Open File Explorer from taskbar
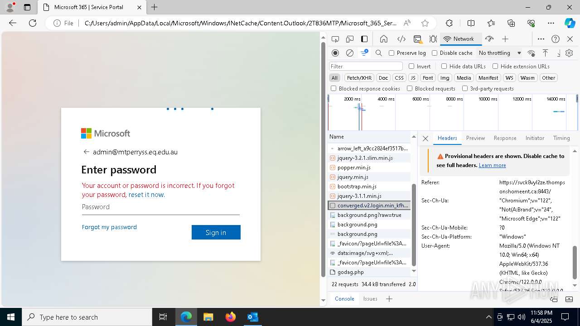This screenshot has width=580, height=326. [208, 317]
